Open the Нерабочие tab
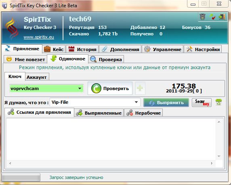The height and width of the screenshot is (185, 231). pyautogui.click(x=143, y=113)
